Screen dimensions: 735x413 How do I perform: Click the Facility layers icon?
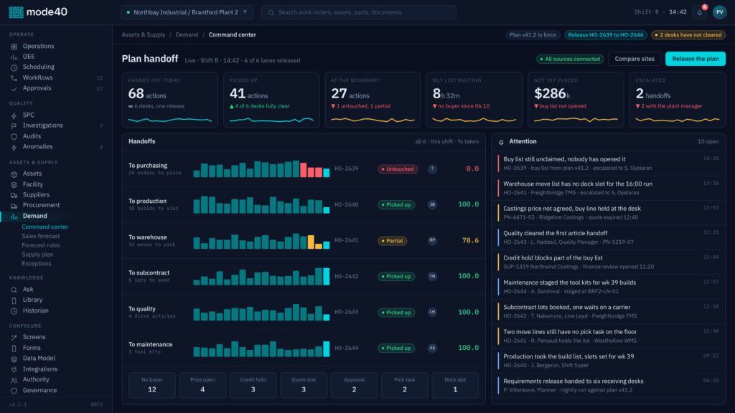tap(14, 184)
